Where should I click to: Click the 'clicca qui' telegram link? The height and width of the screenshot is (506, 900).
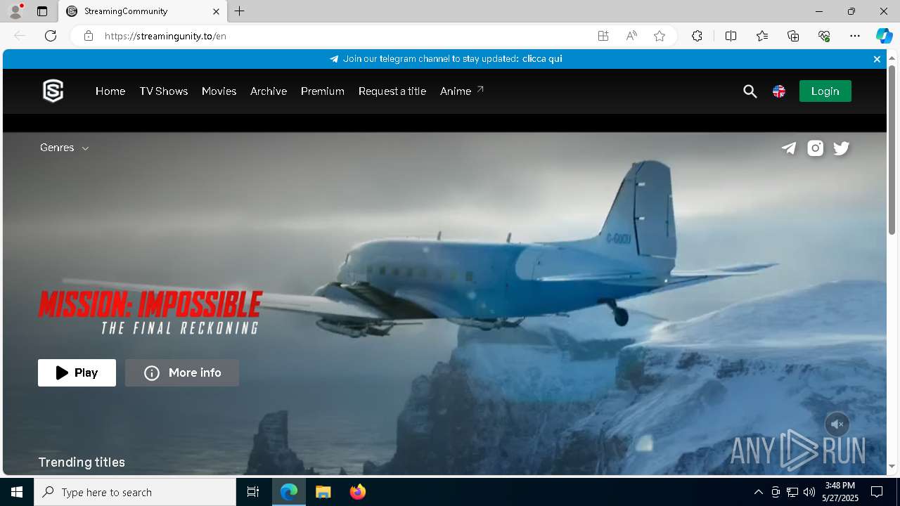click(x=542, y=59)
